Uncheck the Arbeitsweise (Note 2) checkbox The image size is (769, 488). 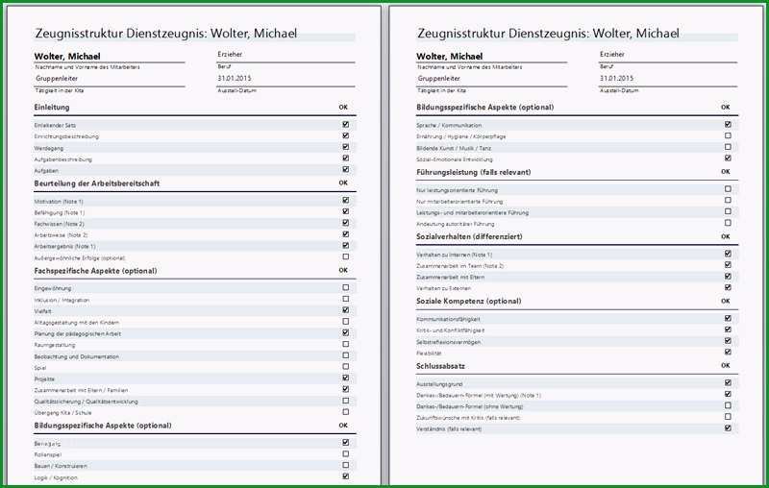[346, 234]
